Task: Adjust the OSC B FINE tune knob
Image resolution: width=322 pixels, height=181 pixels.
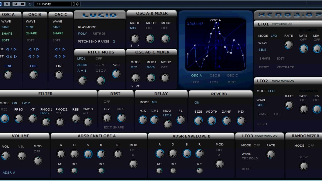Action: (x=33, y=75)
